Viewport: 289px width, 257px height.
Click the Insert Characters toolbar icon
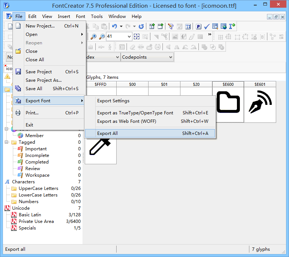pos(152,26)
